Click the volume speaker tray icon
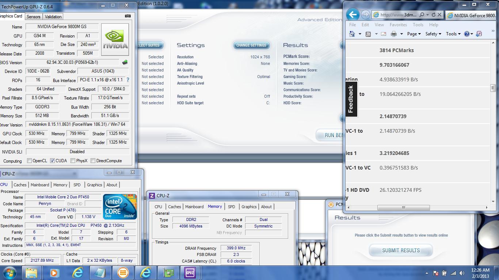 [462, 273]
